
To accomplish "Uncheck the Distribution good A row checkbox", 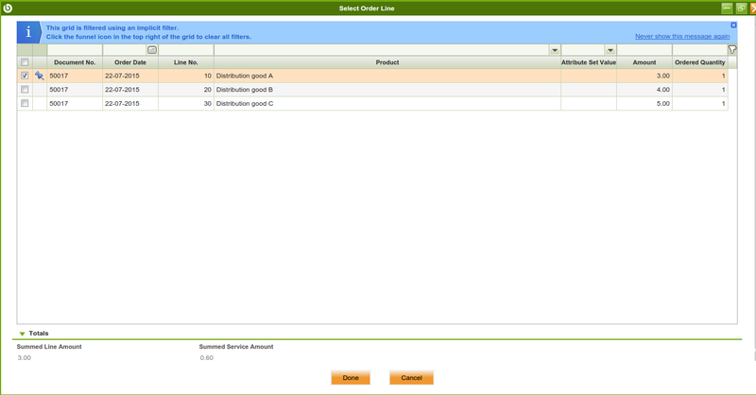I will 25,76.
